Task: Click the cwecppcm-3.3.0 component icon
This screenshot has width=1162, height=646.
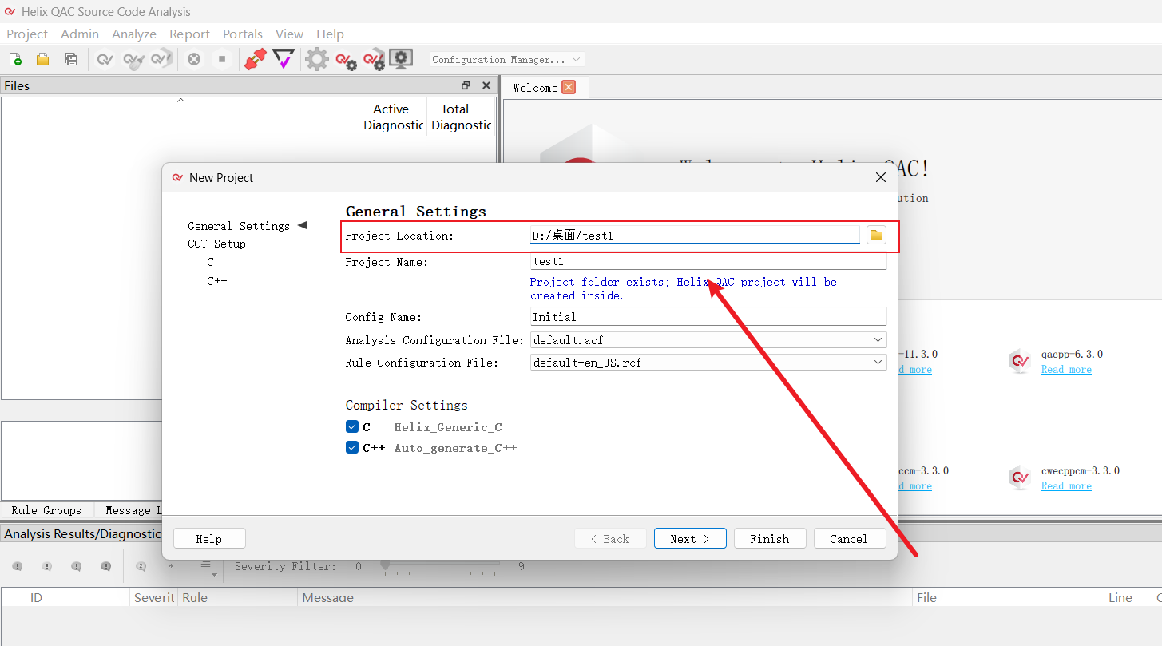Action: (x=1020, y=478)
